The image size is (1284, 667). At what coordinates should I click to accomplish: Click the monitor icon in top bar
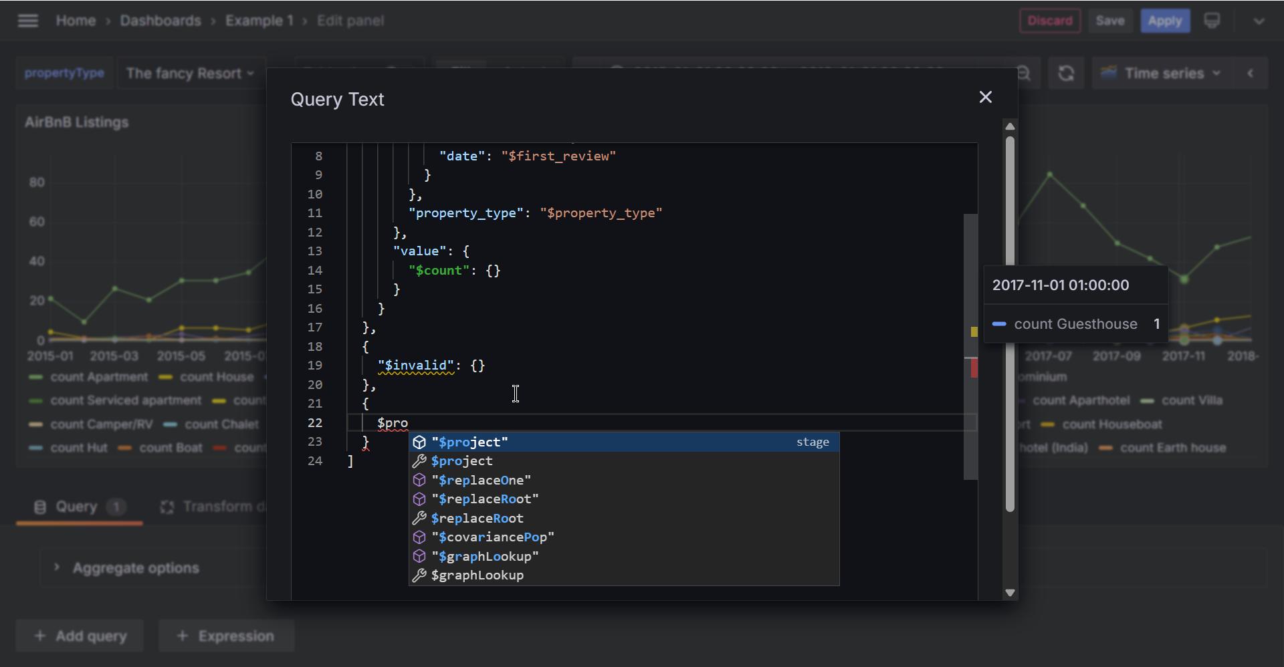[x=1212, y=21]
